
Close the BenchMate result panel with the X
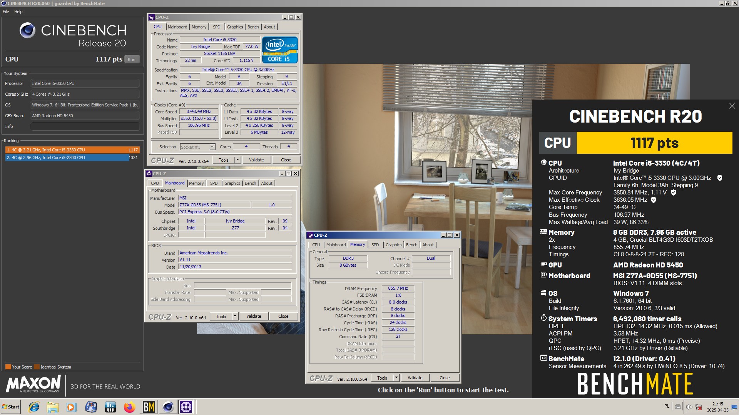[732, 106]
